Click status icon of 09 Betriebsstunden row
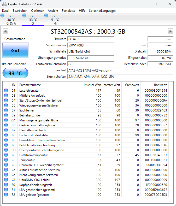Image resolution: width=176 pixels, height=206 pixels. (6, 115)
